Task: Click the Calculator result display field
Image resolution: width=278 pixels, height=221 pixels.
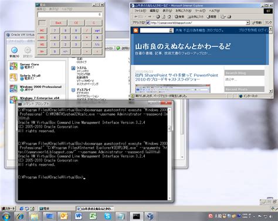Action: [70, 15]
